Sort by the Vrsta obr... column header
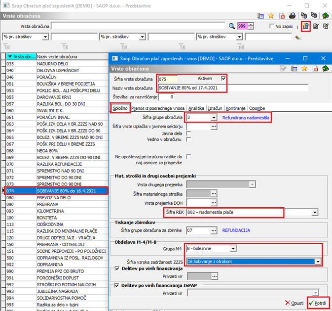Viewport: 332px width, 311px height. click(x=21, y=57)
